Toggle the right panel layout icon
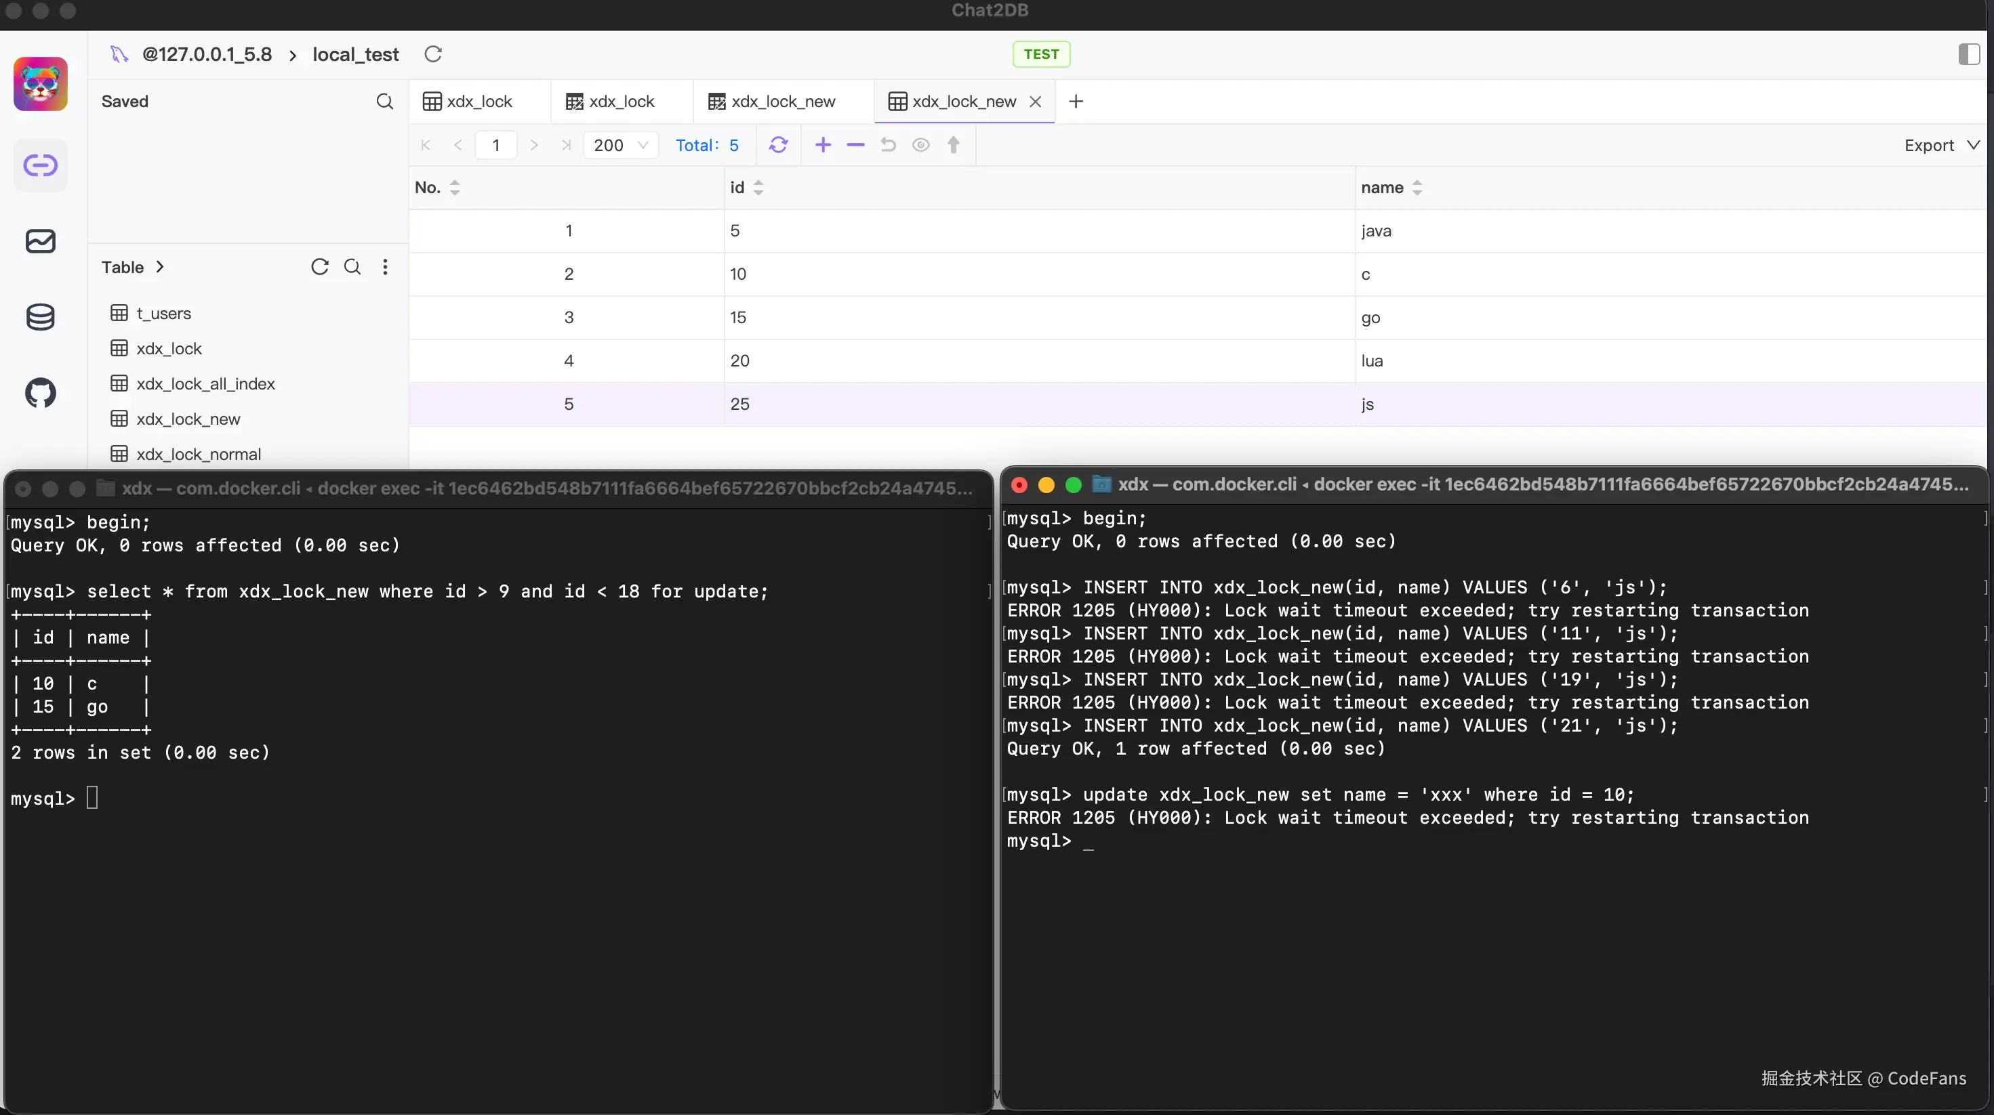This screenshot has height=1115, width=1994. click(x=1968, y=54)
